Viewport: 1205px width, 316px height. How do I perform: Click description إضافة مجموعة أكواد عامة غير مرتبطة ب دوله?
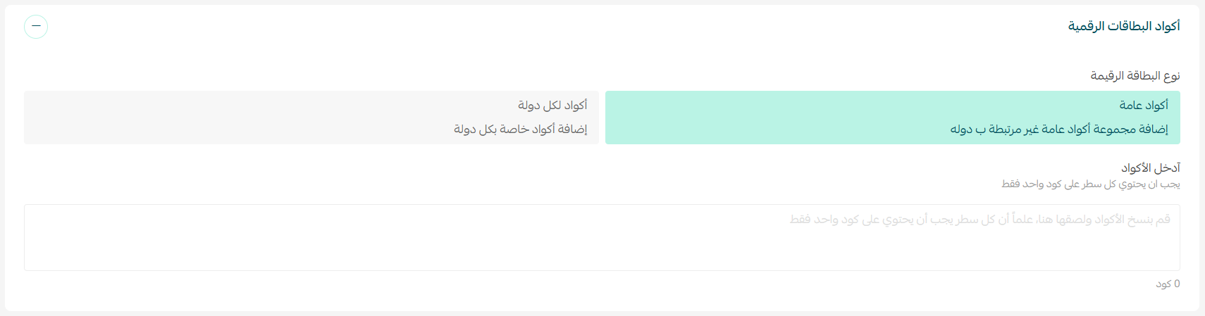click(x=1058, y=129)
